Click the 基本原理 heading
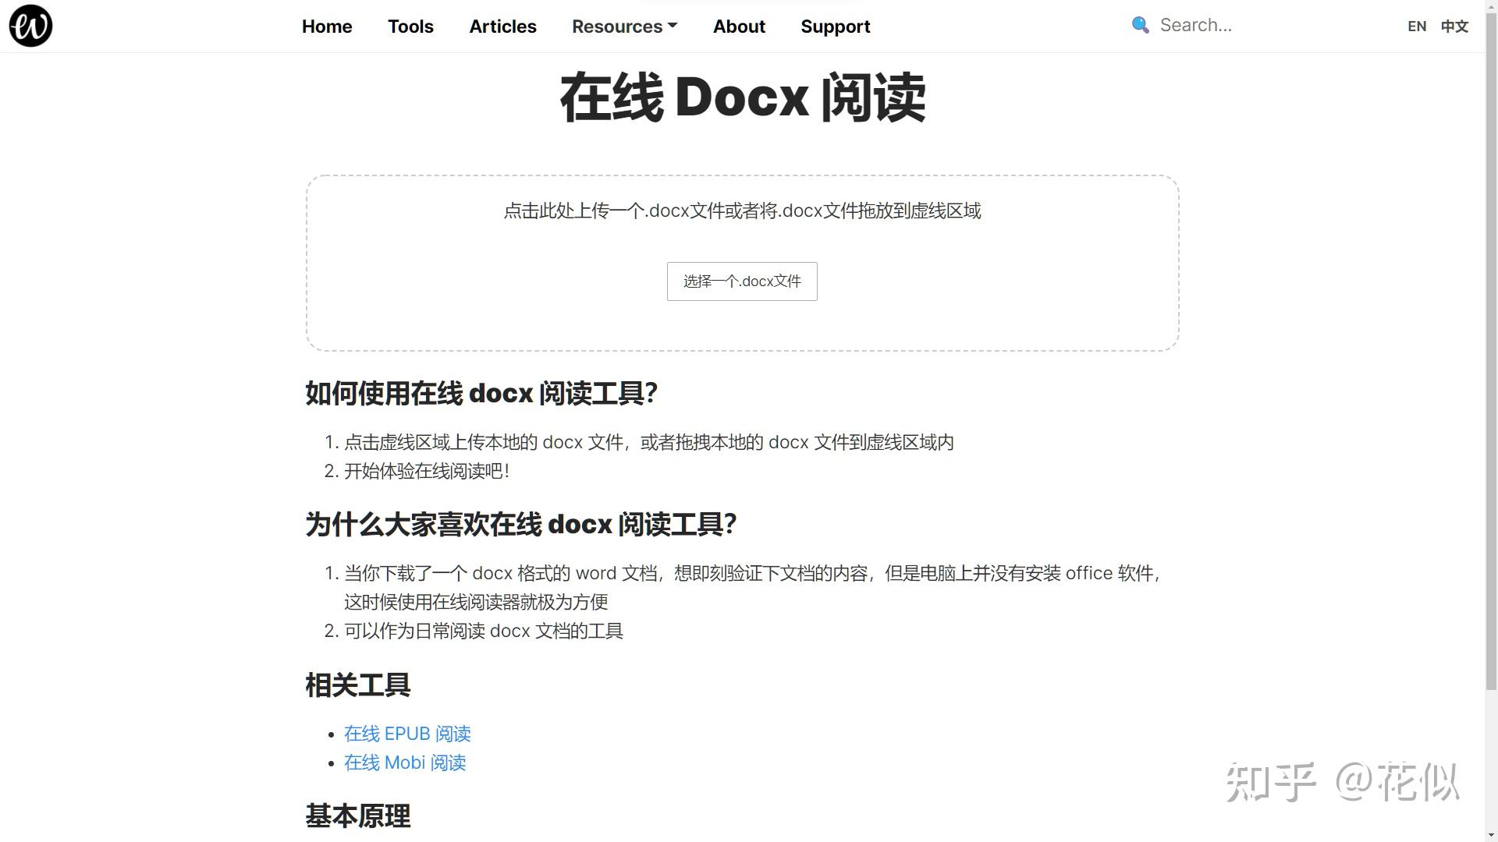 (x=357, y=816)
